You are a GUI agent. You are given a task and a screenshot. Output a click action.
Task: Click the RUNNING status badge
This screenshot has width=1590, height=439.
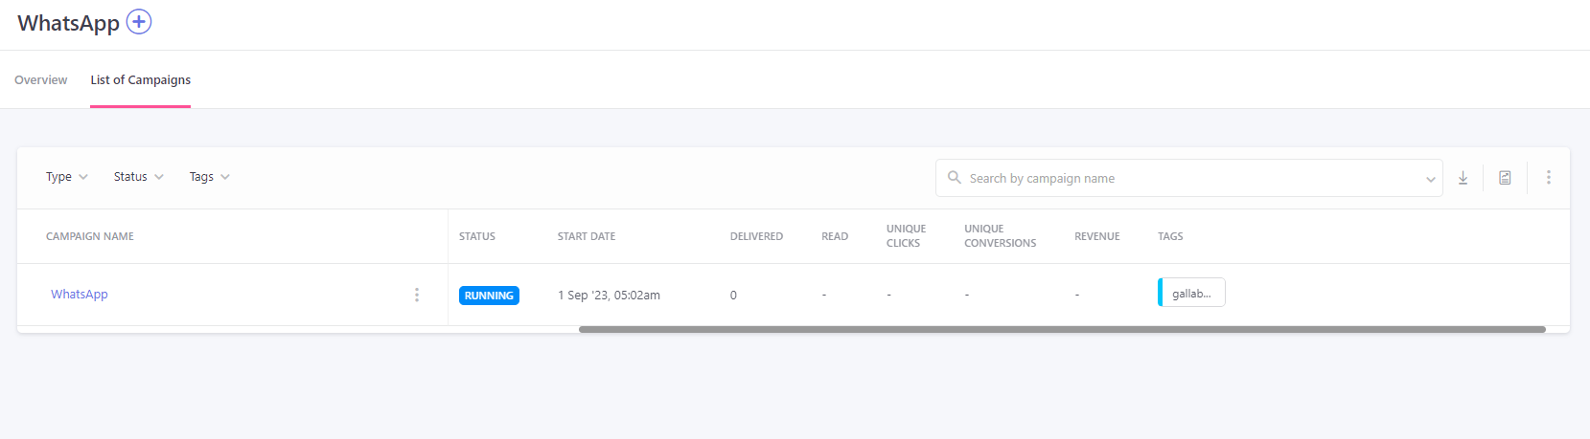pos(489,296)
